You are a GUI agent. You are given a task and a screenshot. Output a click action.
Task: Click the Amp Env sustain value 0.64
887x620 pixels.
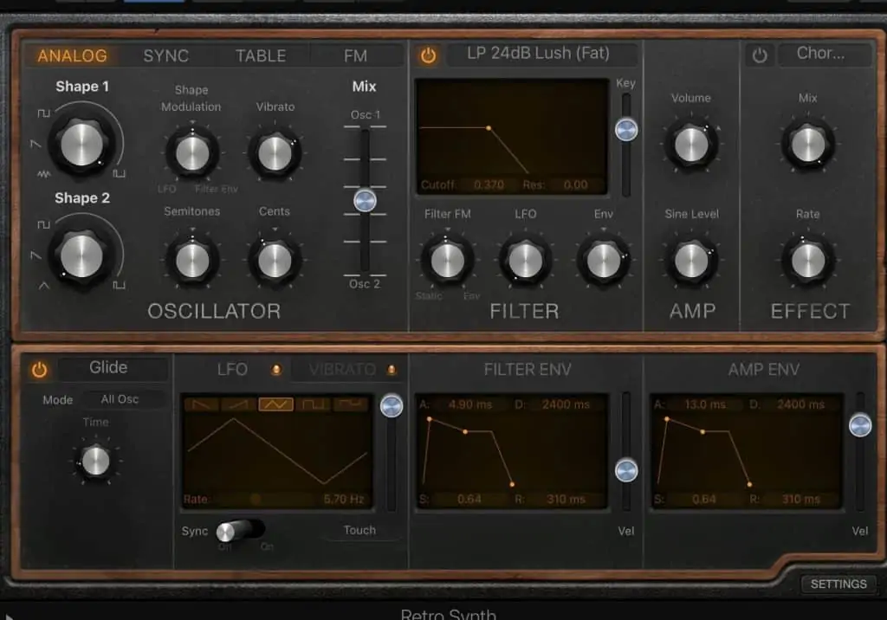coord(703,499)
